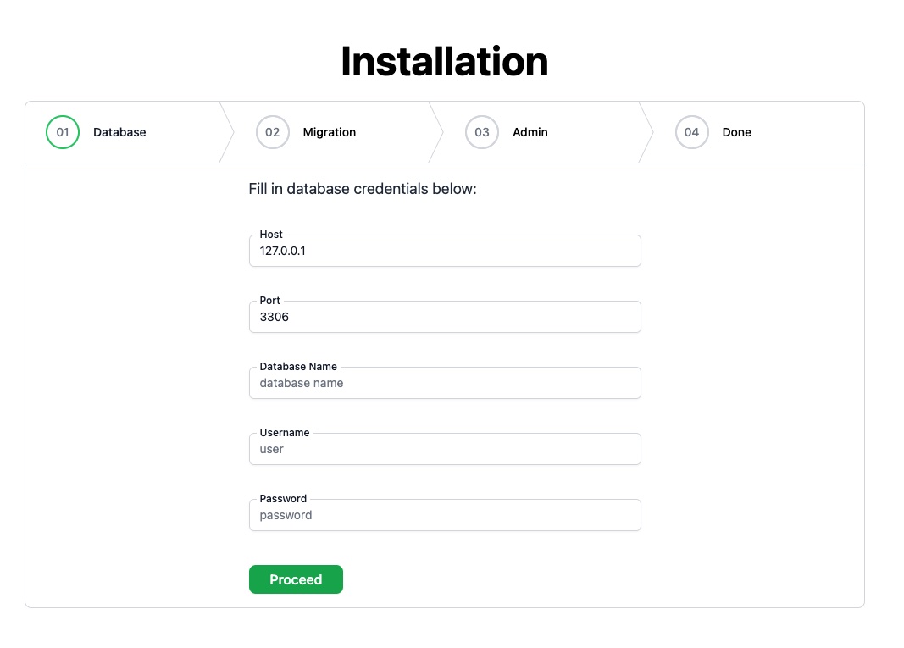Click the chevron divider between Database and Migration
904x648 pixels.
click(227, 132)
